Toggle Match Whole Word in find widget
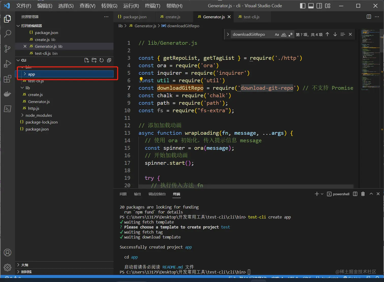384x282 pixels. pyautogui.click(x=284, y=35)
